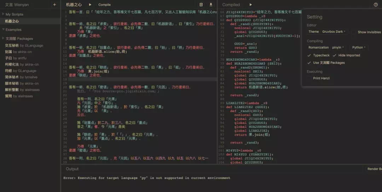Click compiled line 'def QIU2SUO3 (JI1QI4XIN1YU3):'

[256, 20]
